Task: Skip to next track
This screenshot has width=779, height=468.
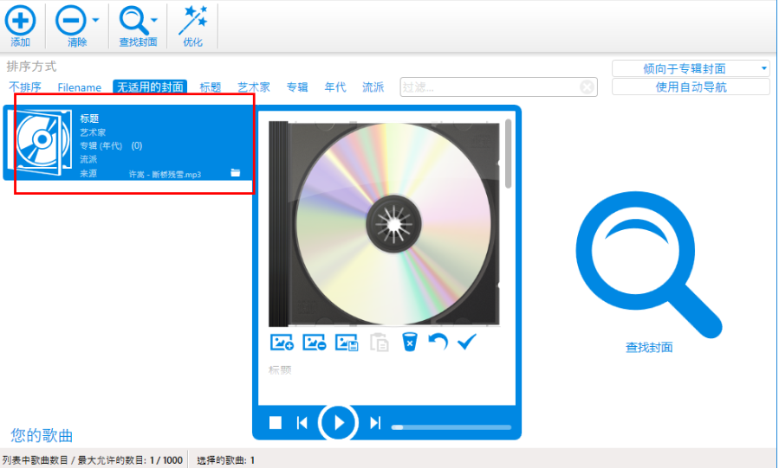Action: pyautogui.click(x=375, y=423)
